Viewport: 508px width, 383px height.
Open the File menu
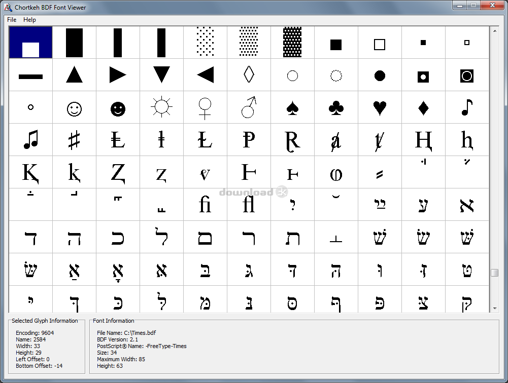coord(12,20)
